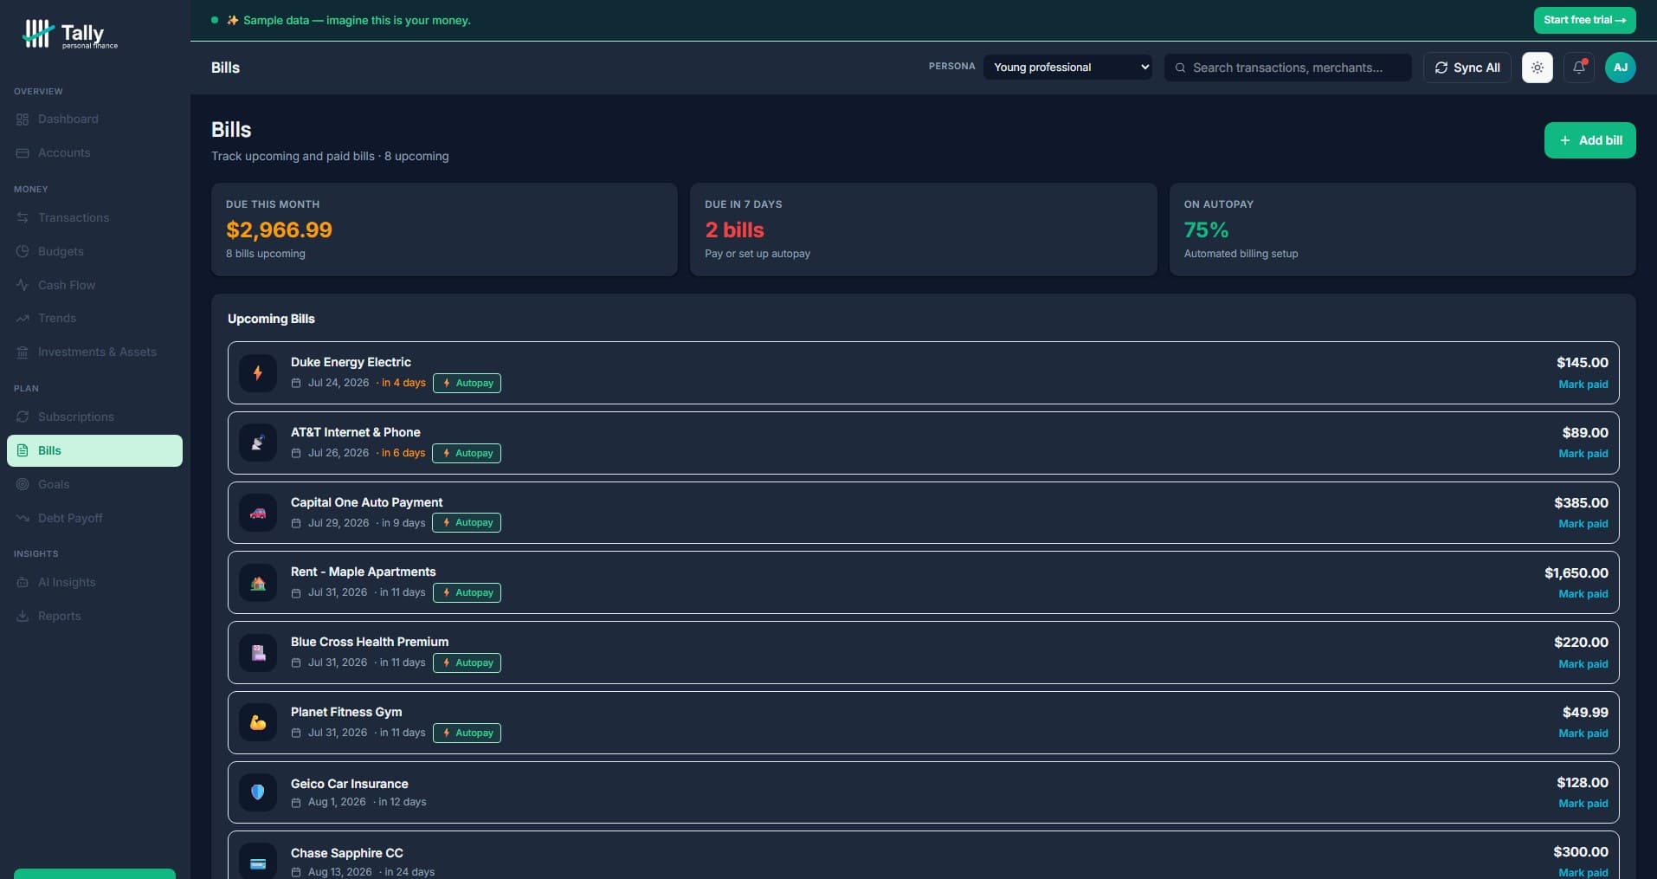Mark Capital One Auto Payment paid
Viewport: 1657px width, 879px height.
pos(1583,524)
